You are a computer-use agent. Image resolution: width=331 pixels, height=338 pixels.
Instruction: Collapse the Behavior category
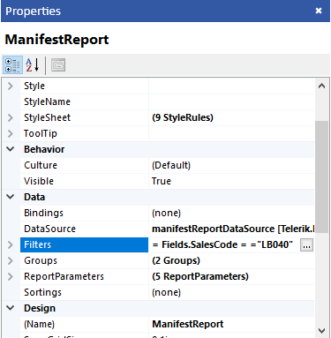11,149
